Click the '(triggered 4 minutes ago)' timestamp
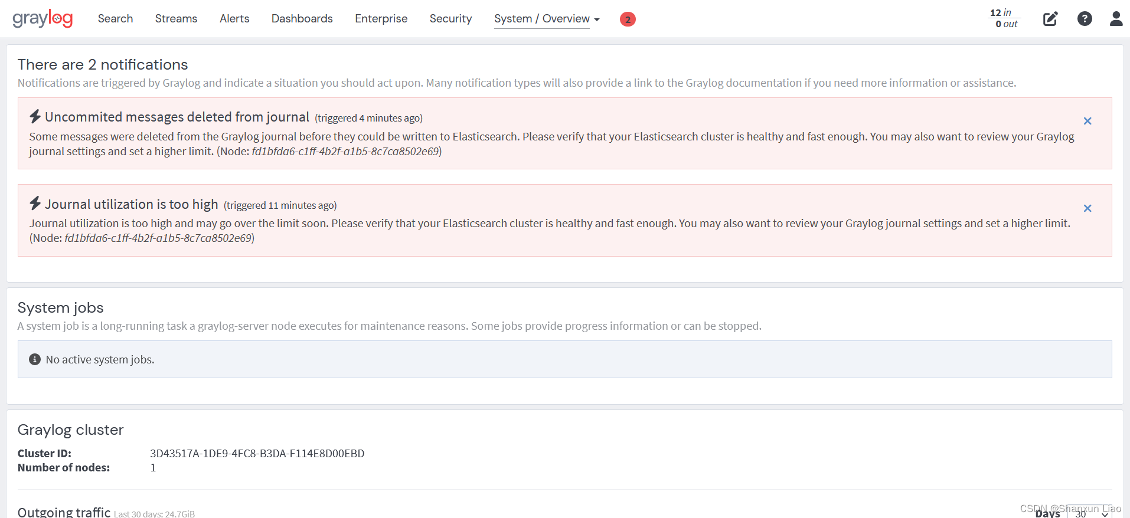 (x=368, y=118)
